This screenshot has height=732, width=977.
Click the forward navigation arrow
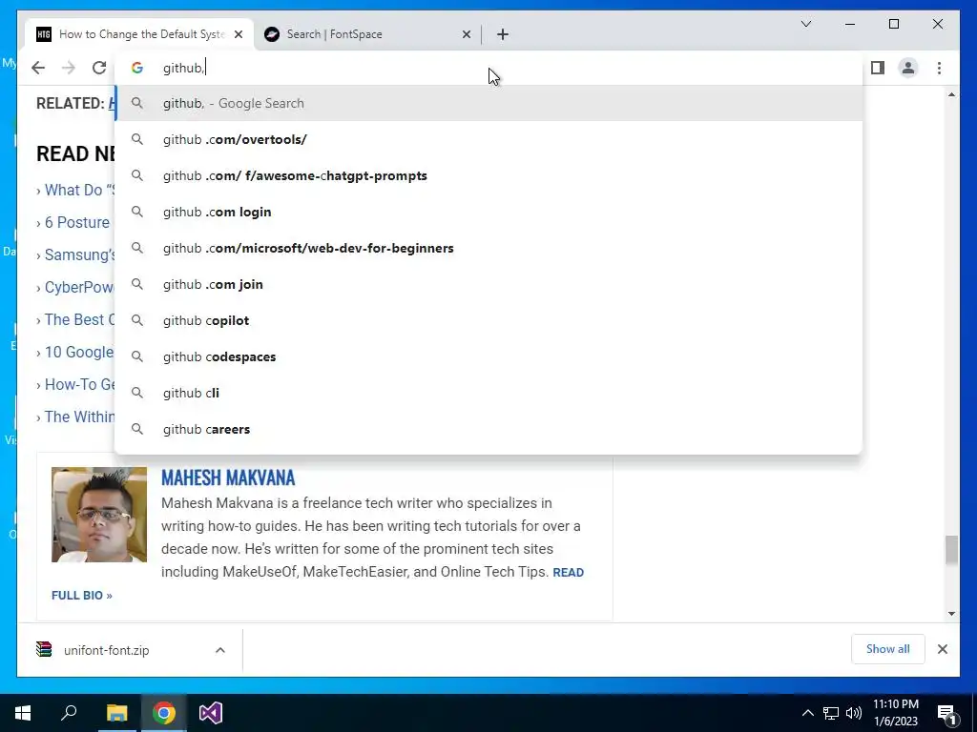69,68
